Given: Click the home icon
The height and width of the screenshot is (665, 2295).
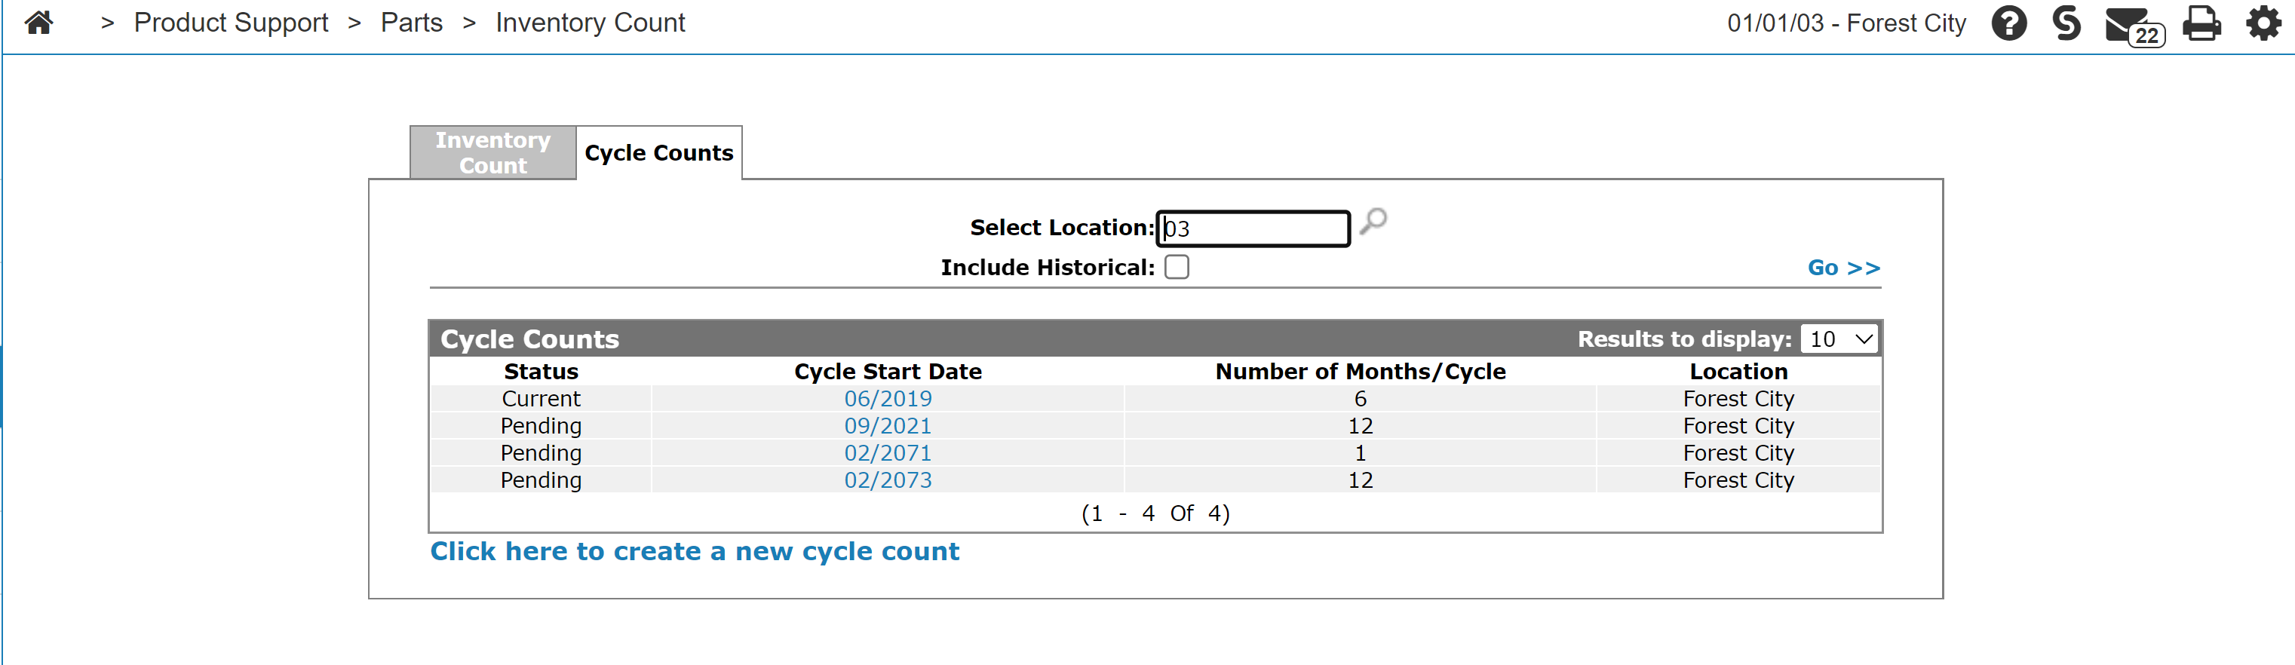Looking at the screenshot, I should pyautogui.click(x=38, y=23).
